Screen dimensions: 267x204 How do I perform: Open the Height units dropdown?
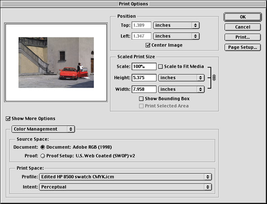(181, 78)
